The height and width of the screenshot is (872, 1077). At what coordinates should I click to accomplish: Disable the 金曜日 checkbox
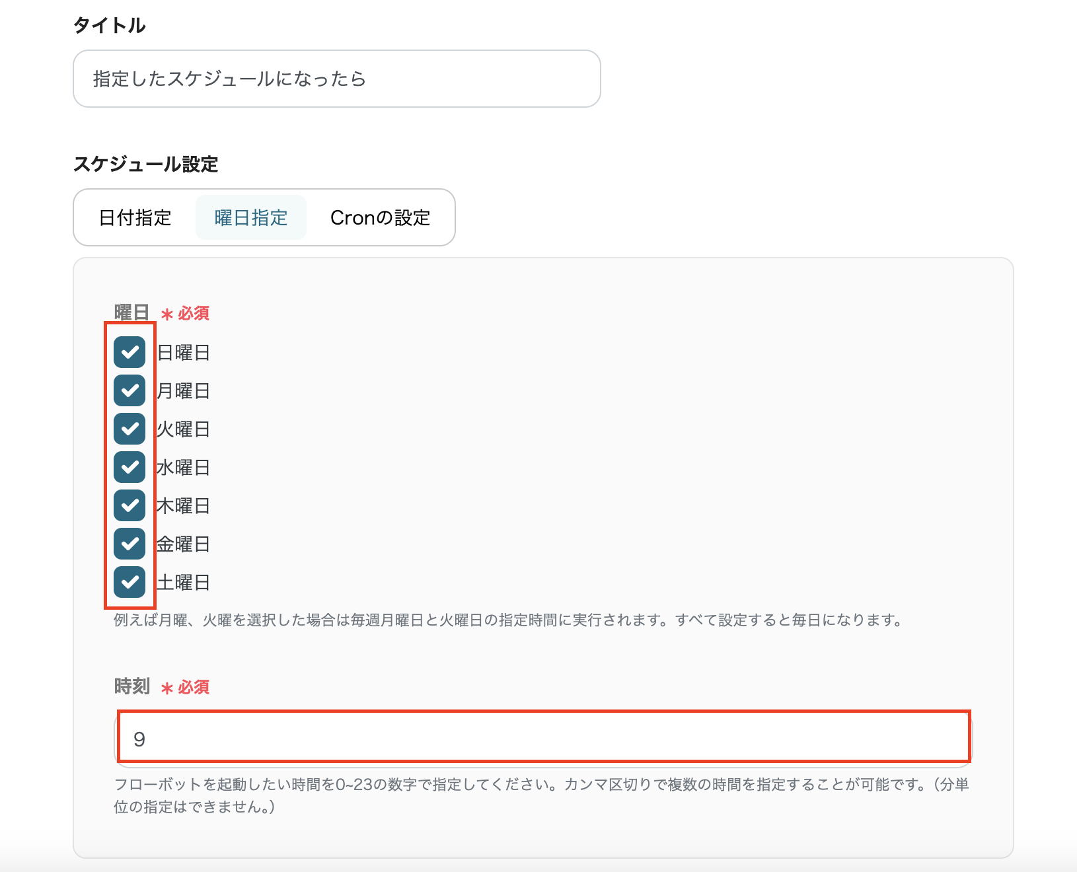pyautogui.click(x=130, y=544)
